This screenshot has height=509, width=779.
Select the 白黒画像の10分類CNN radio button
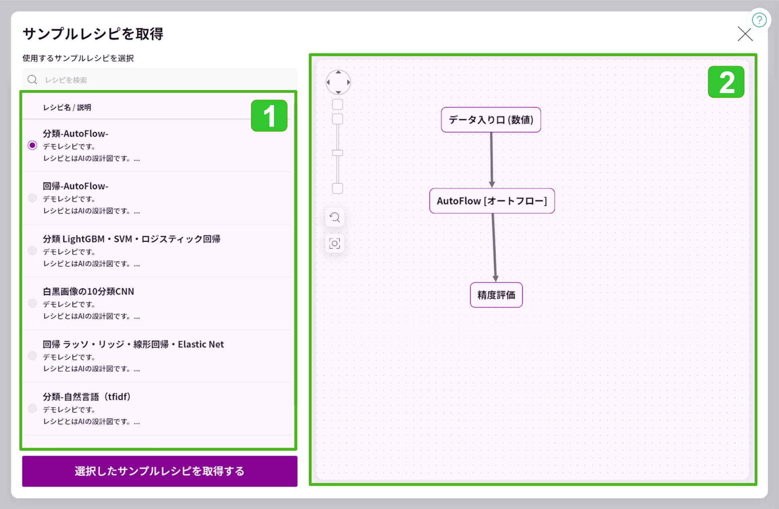tap(32, 303)
